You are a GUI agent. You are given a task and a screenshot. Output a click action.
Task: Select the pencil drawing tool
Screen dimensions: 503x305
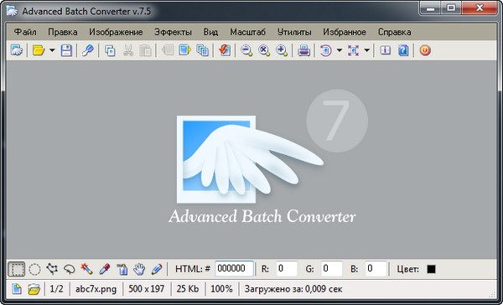(x=157, y=269)
